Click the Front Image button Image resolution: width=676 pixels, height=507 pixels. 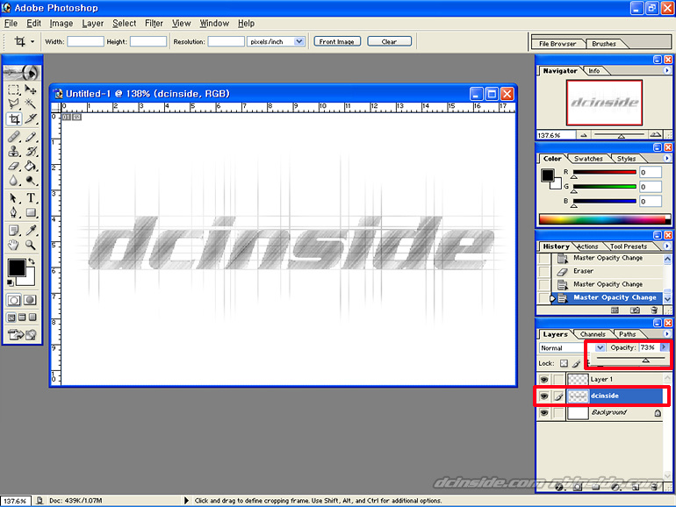click(x=337, y=41)
